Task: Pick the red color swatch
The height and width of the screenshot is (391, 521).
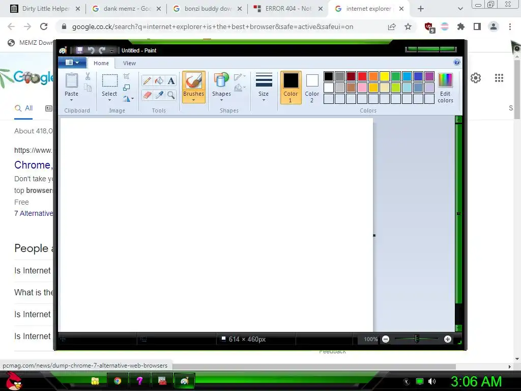Action: [x=362, y=76]
